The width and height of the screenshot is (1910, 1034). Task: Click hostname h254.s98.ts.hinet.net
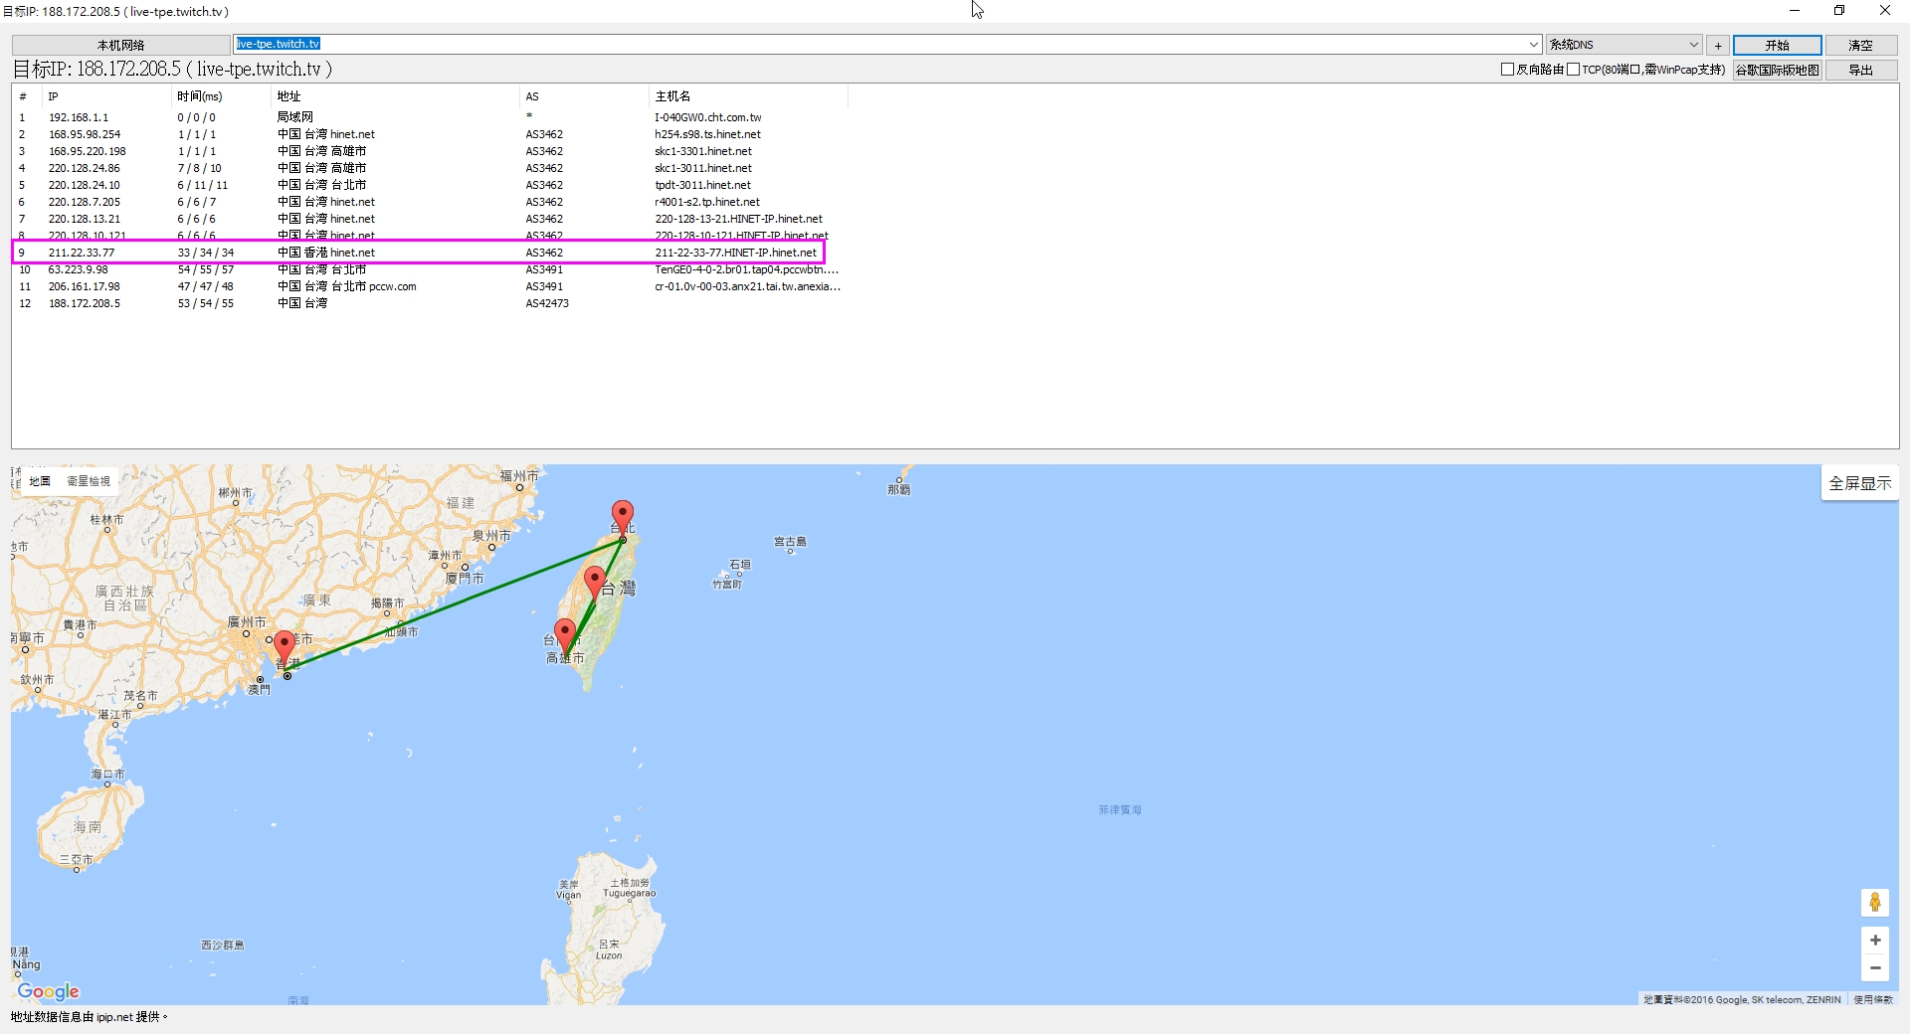(707, 134)
